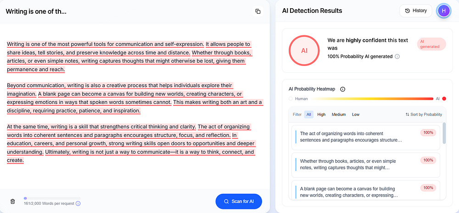Image resolution: width=459 pixels, height=213 pixels.
Task: Click the red AI circle indicator
Action: 304,50
